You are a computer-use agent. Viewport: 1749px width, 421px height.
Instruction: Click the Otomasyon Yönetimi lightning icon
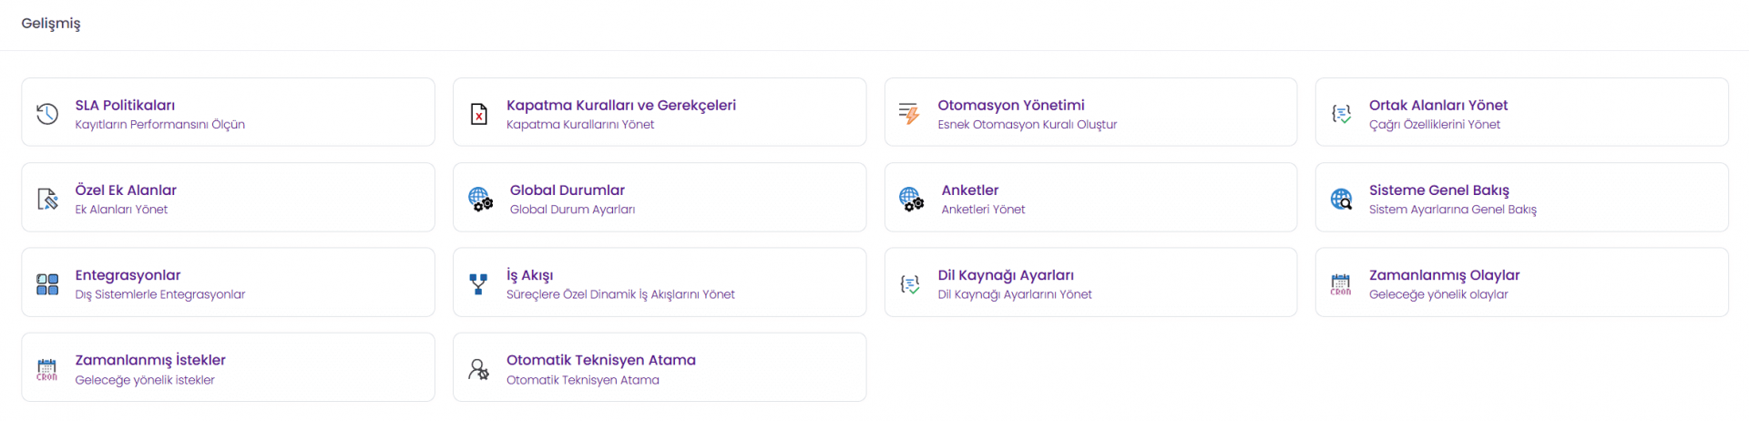pyautogui.click(x=909, y=114)
